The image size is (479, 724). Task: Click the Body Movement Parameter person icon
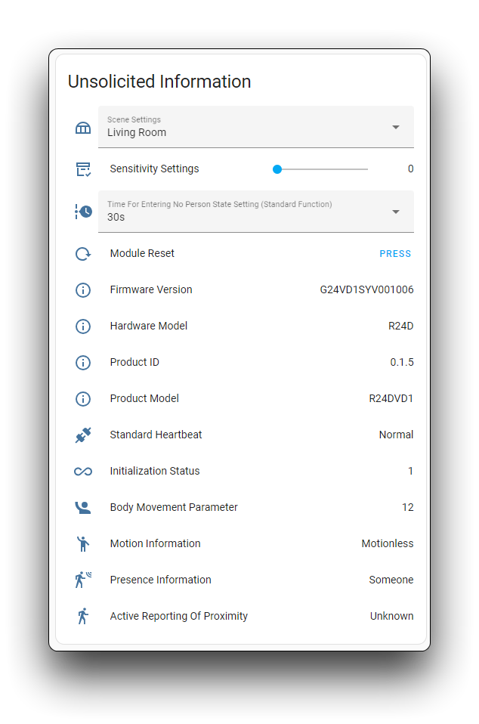(x=83, y=508)
